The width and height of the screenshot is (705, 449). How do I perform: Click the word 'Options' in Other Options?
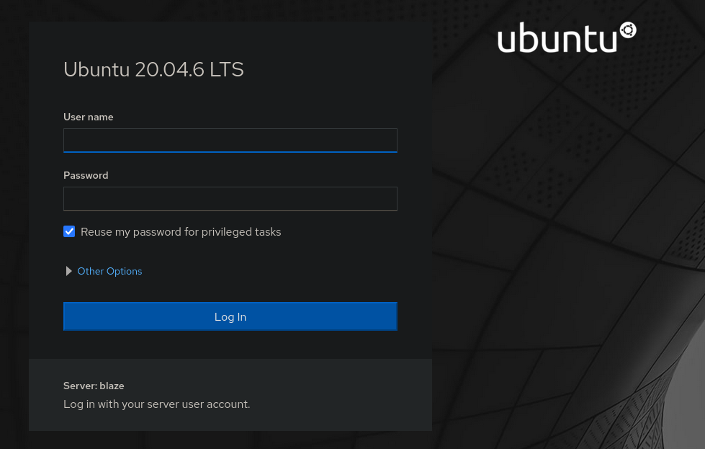click(x=125, y=271)
